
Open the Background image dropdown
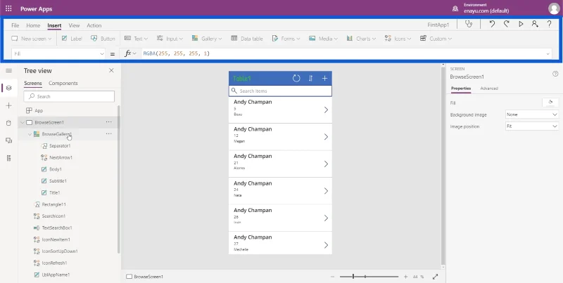[532, 114]
